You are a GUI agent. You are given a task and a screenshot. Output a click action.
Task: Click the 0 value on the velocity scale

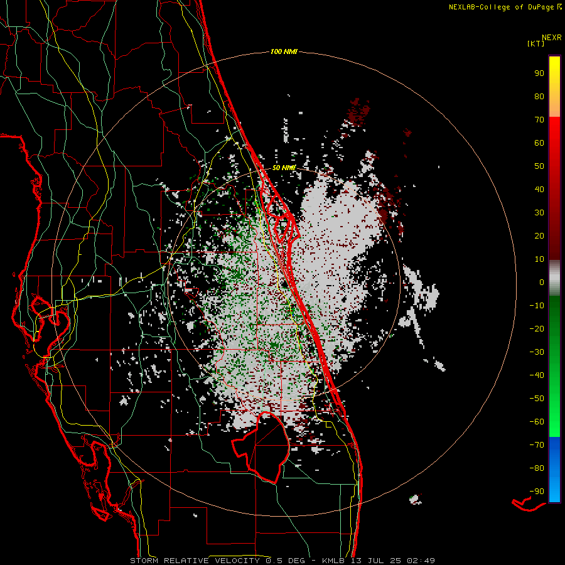coord(542,282)
